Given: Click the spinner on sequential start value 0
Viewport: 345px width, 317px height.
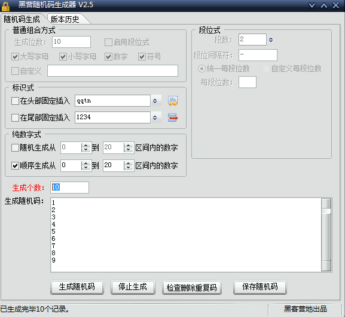Looking at the screenshot, I should 86,165.
